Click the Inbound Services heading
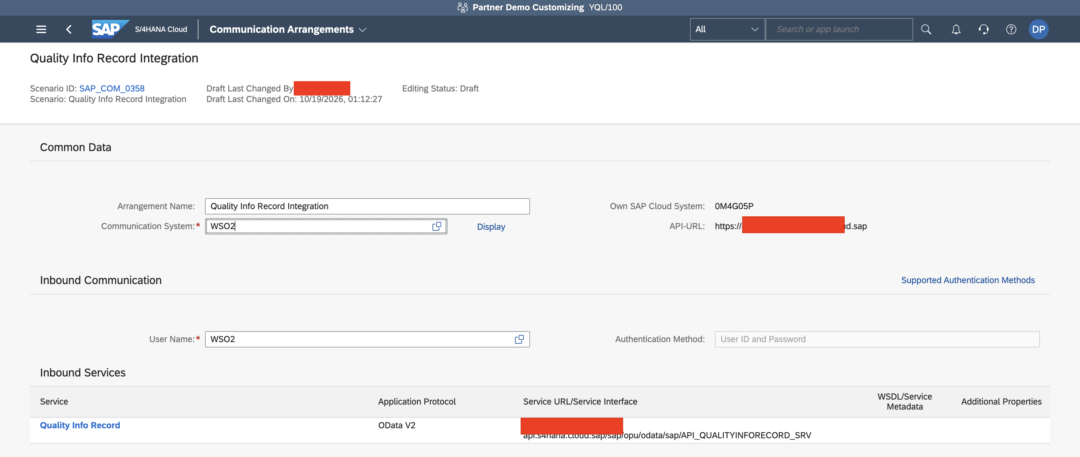 click(82, 373)
